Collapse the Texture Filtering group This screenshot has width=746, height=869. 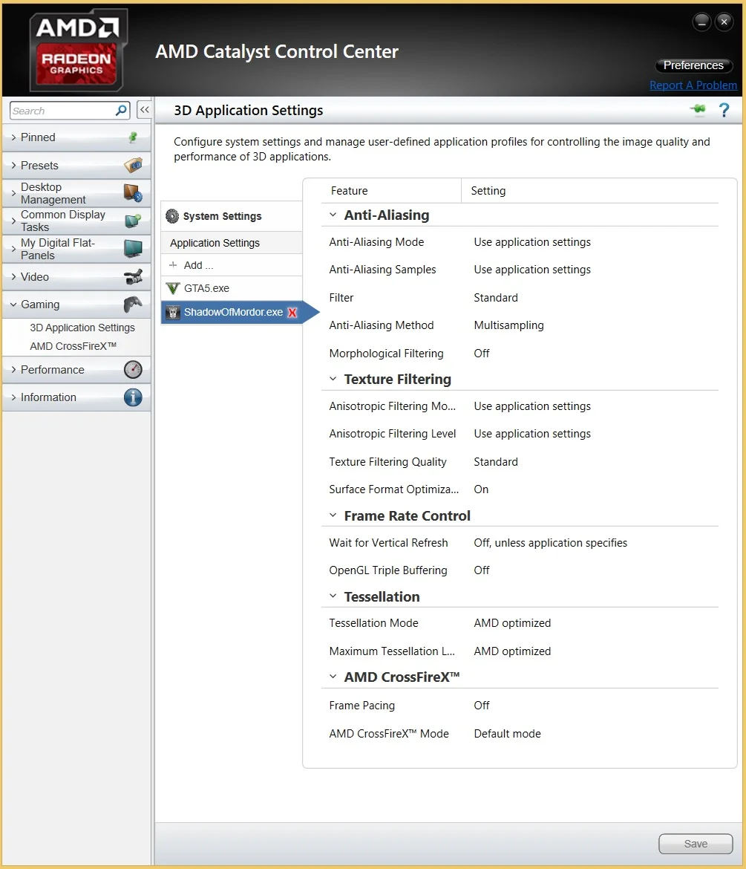pos(333,379)
